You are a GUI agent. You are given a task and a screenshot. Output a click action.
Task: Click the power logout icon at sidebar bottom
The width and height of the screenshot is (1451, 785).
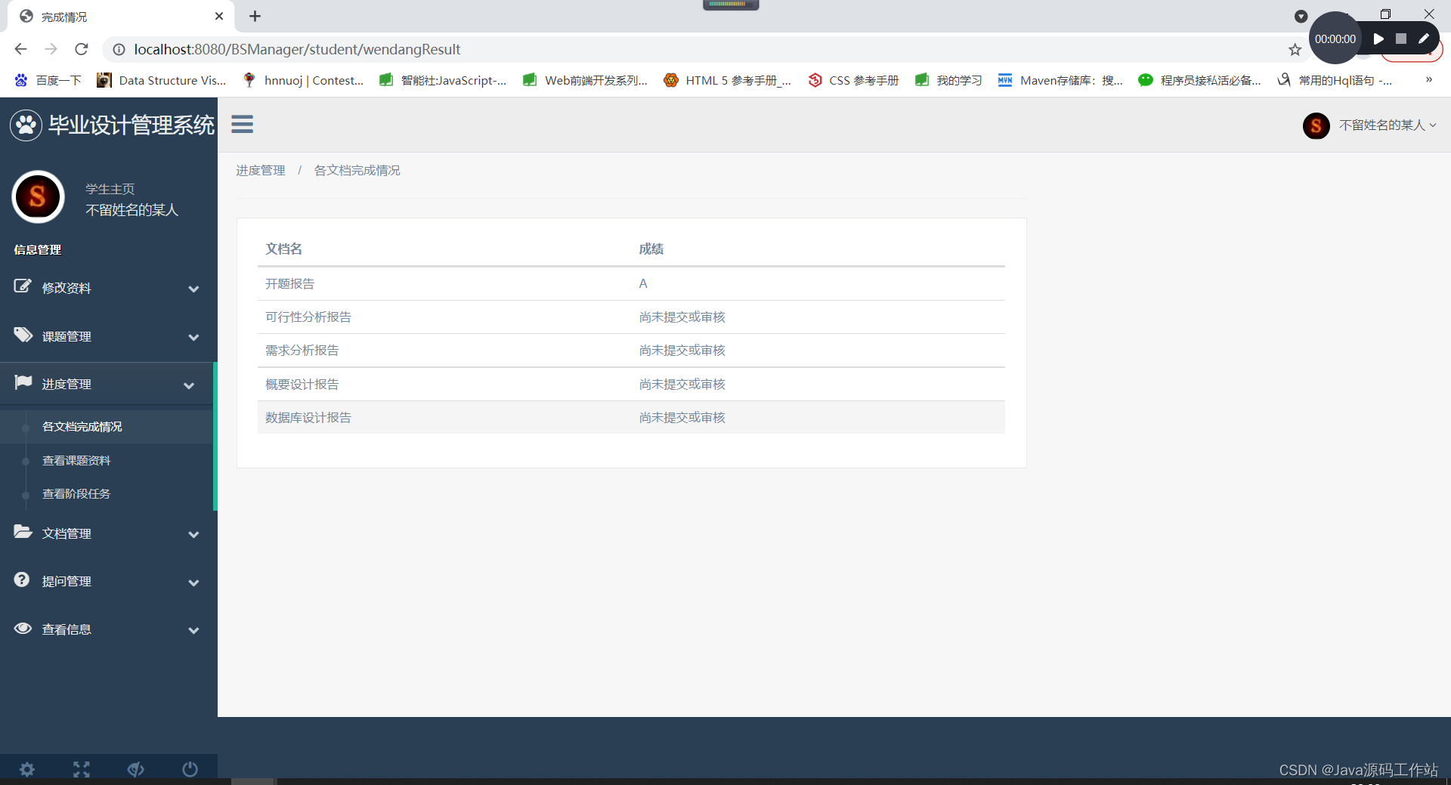190,769
